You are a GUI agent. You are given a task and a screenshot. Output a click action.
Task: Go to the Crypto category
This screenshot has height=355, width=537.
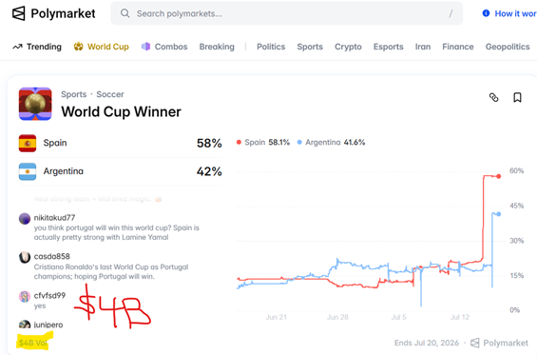pyautogui.click(x=348, y=47)
